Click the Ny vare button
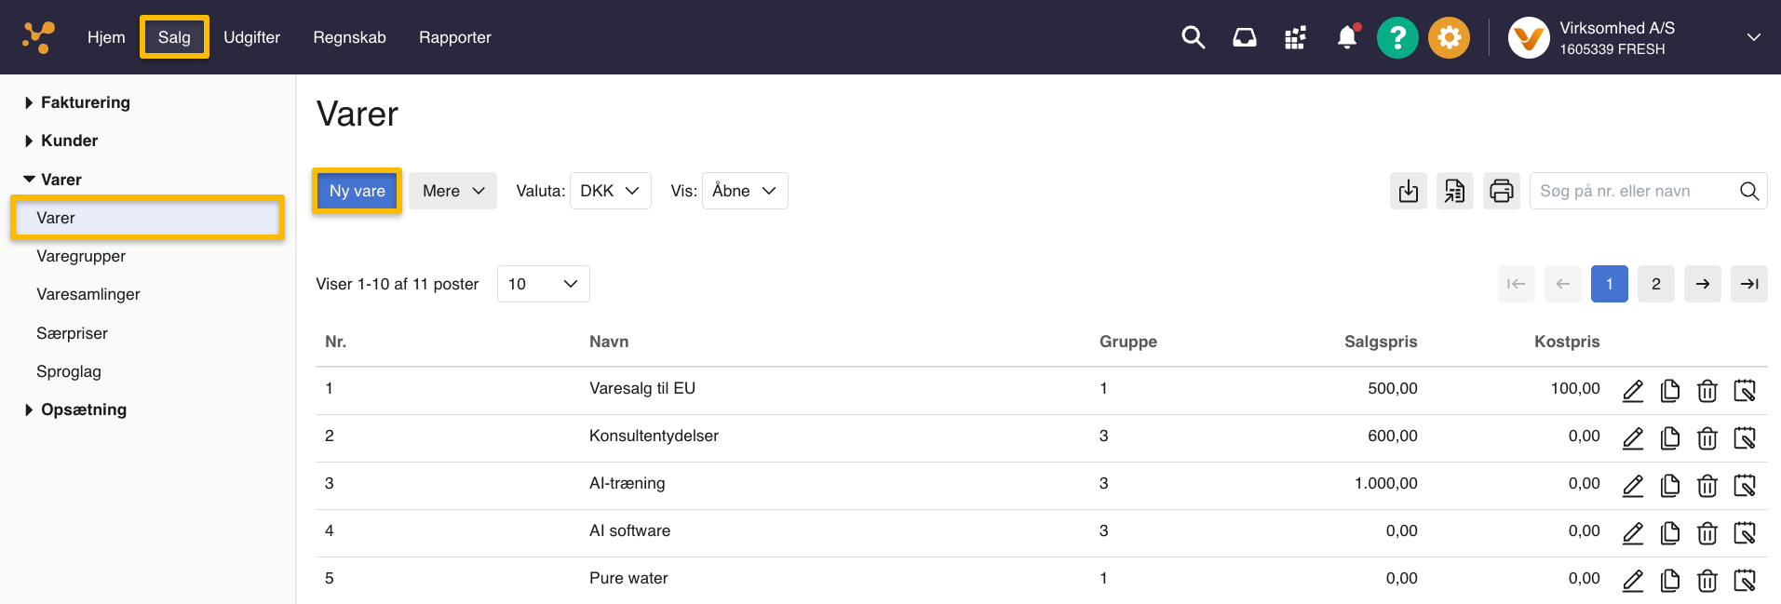Image resolution: width=1781 pixels, height=604 pixels. [357, 191]
